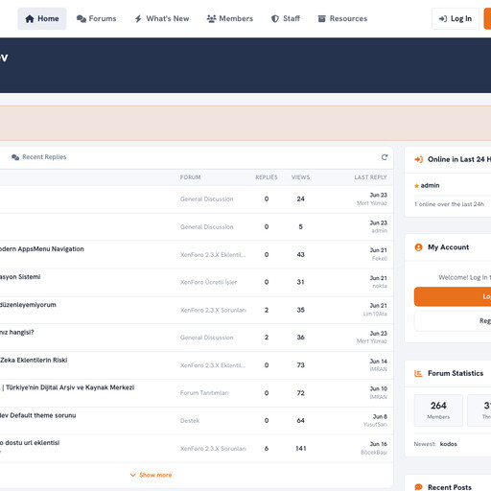Click the shield icon beside Staff
Viewport: 491px width, 491px height.
(x=275, y=19)
